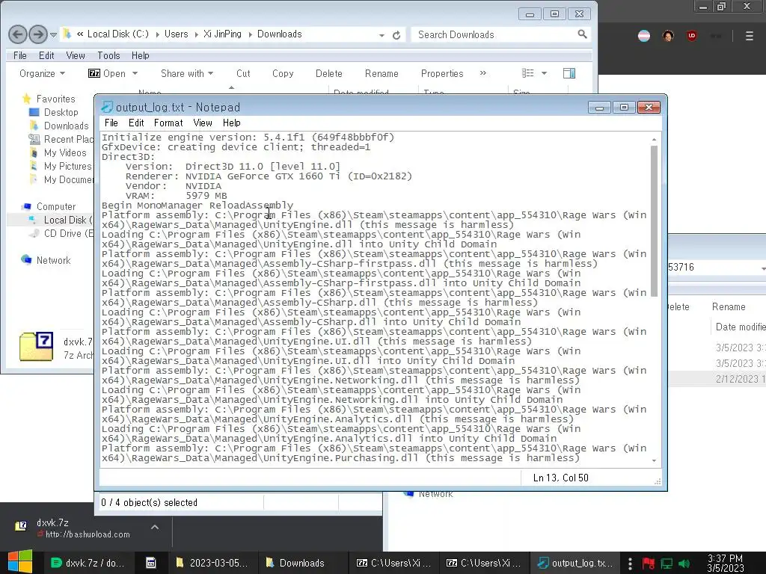
Task: Open Explorer Tools menu
Action: click(x=108, y=55)
